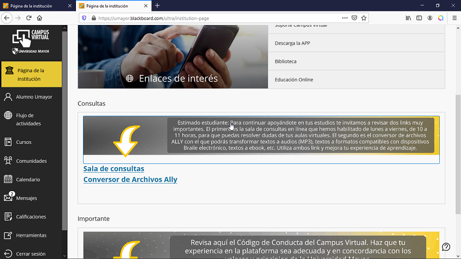Screen dimensions: 461x259
Task: Click the colorful circular extension icon
Action: coord(441,18)
